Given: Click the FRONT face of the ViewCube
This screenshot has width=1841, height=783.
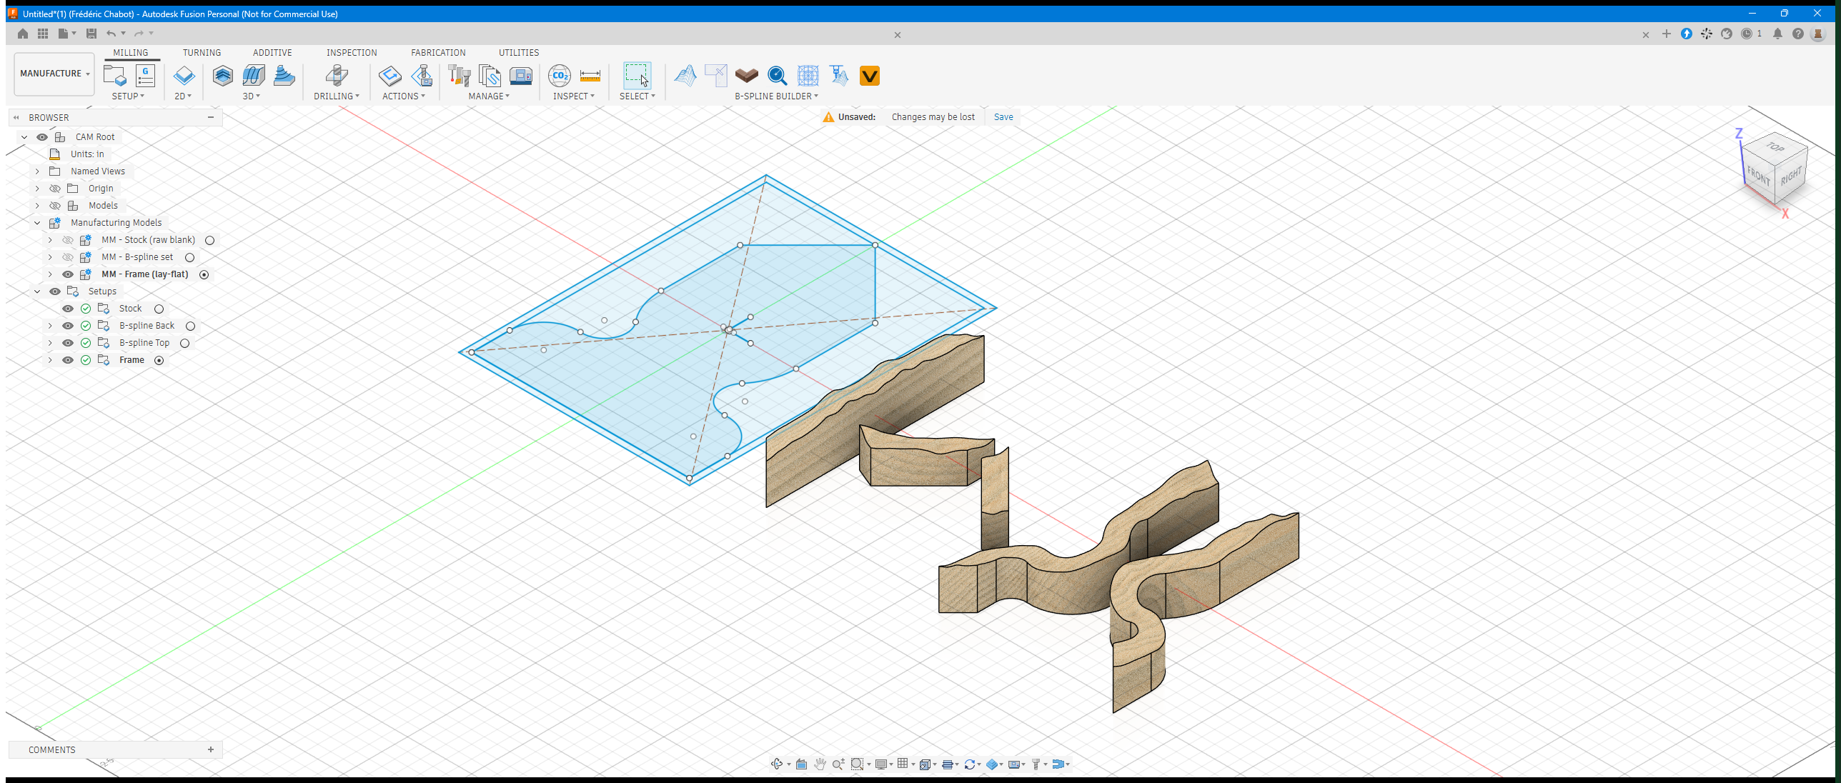Looking at the screenshot, I should coord(1759,174).
